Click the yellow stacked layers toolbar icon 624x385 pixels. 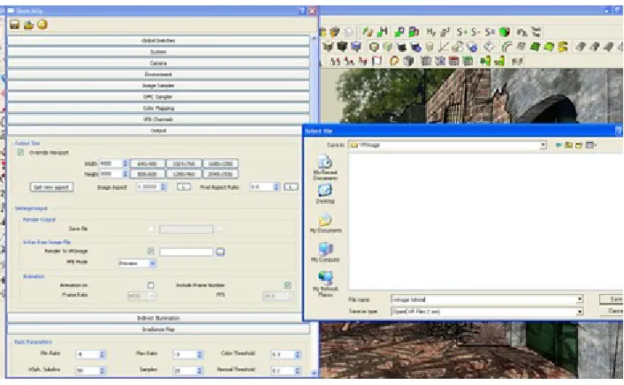point(563,47)
